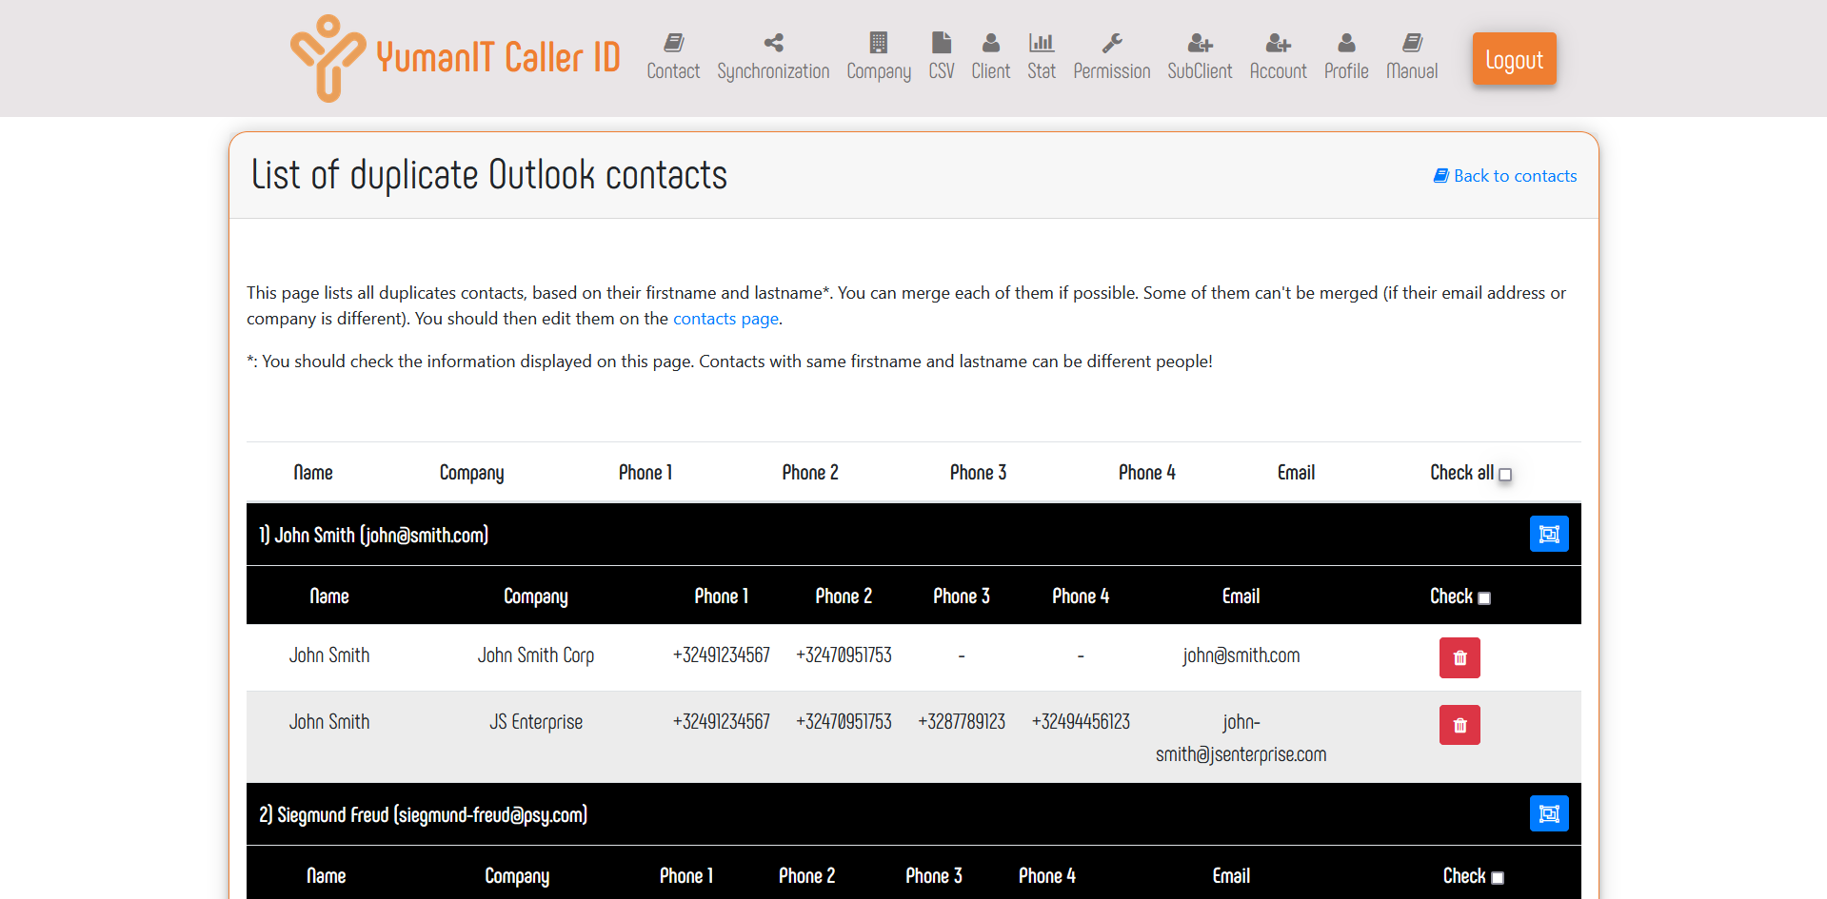The image size is (1827, 899).
Task: Toggle the Check box in Siegmund Freud group header
Action: [1498, 878]
